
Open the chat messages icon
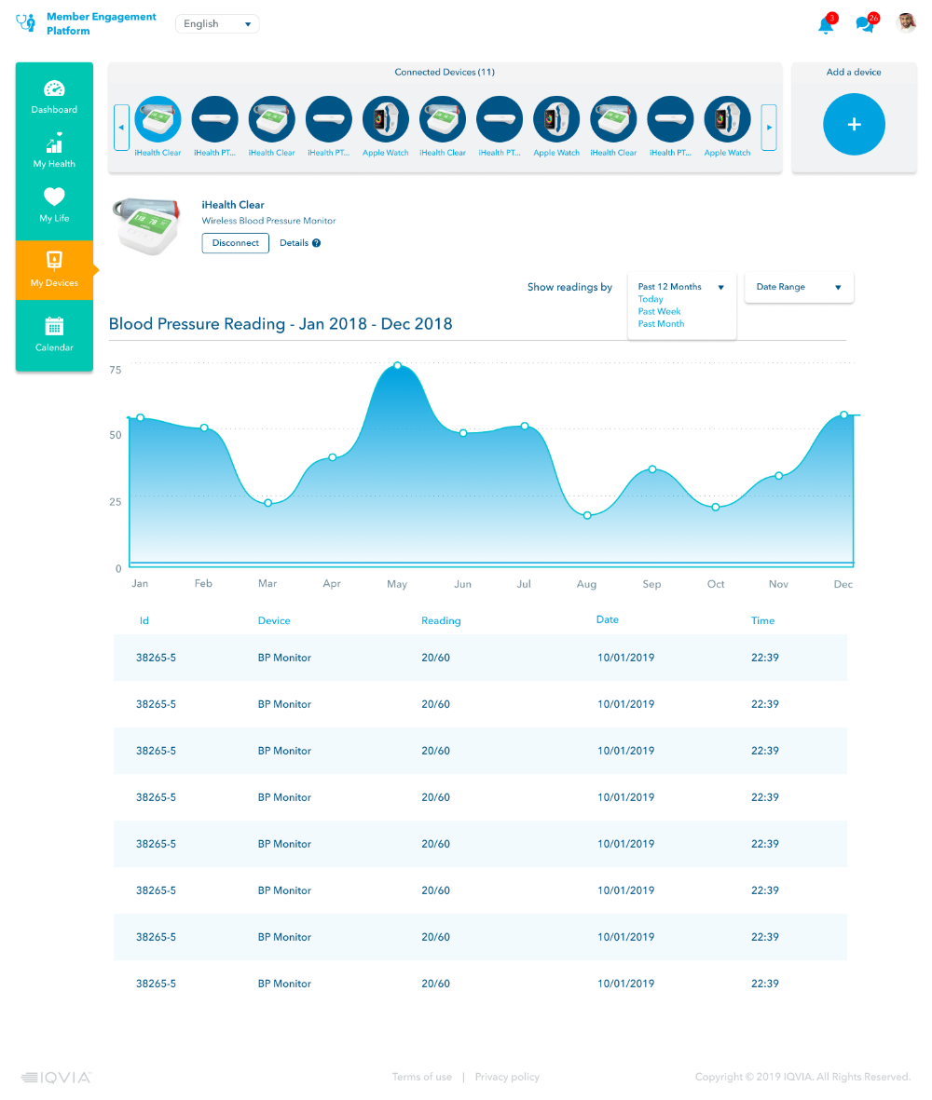point(865,25)
